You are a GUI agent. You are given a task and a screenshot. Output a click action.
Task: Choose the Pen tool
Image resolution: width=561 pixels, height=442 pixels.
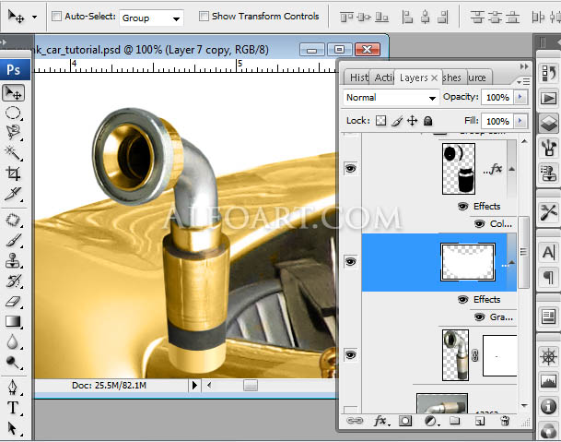pyautogui.click(x=14, y=388)
